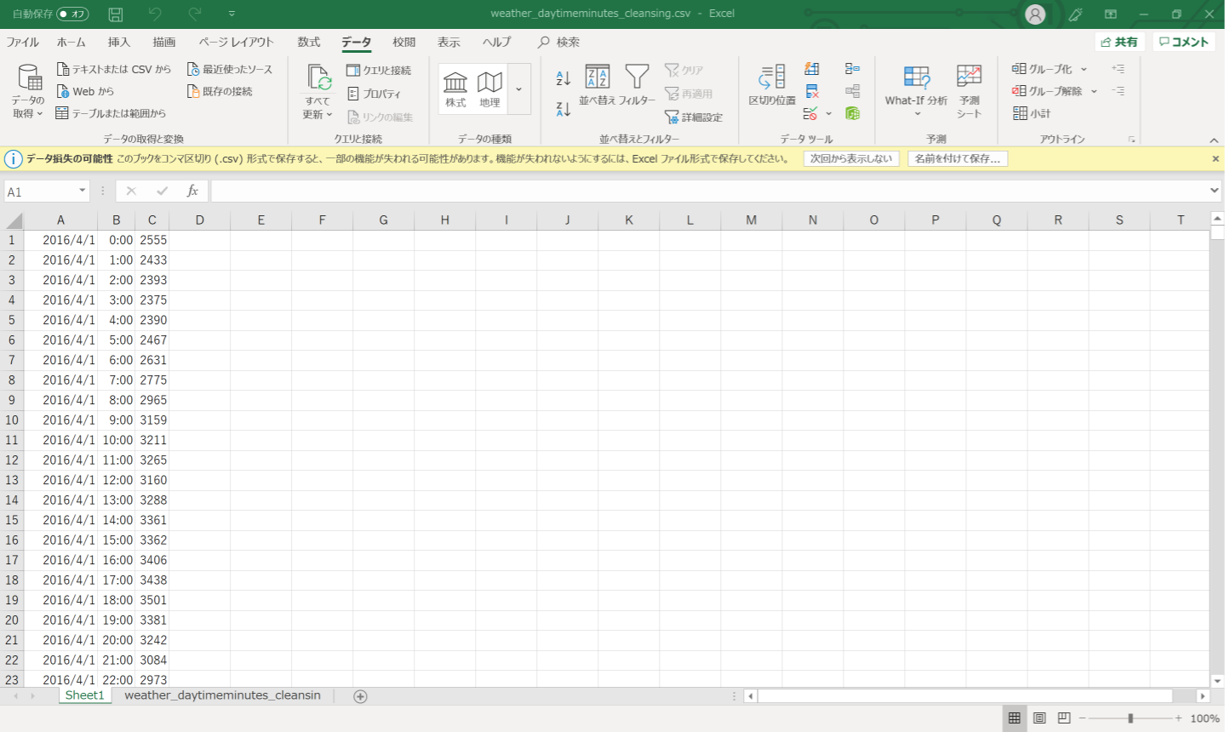The image size is (1225, 732).
Task: Switch to the ホーム tab
Action: (x=72, y=43)
